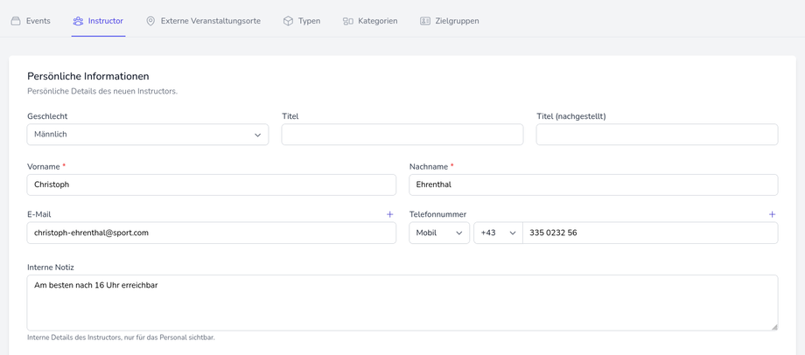Click the Vorname field containing Christoph

[212, 184]
